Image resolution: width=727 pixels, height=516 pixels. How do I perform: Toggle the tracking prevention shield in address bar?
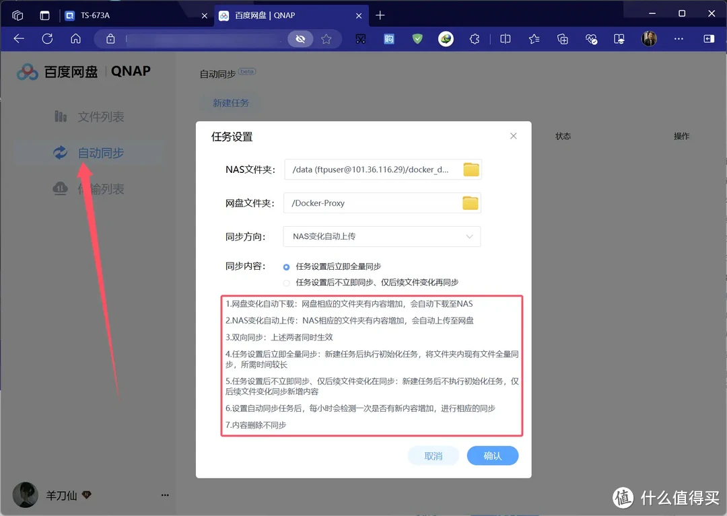[300, 39]
